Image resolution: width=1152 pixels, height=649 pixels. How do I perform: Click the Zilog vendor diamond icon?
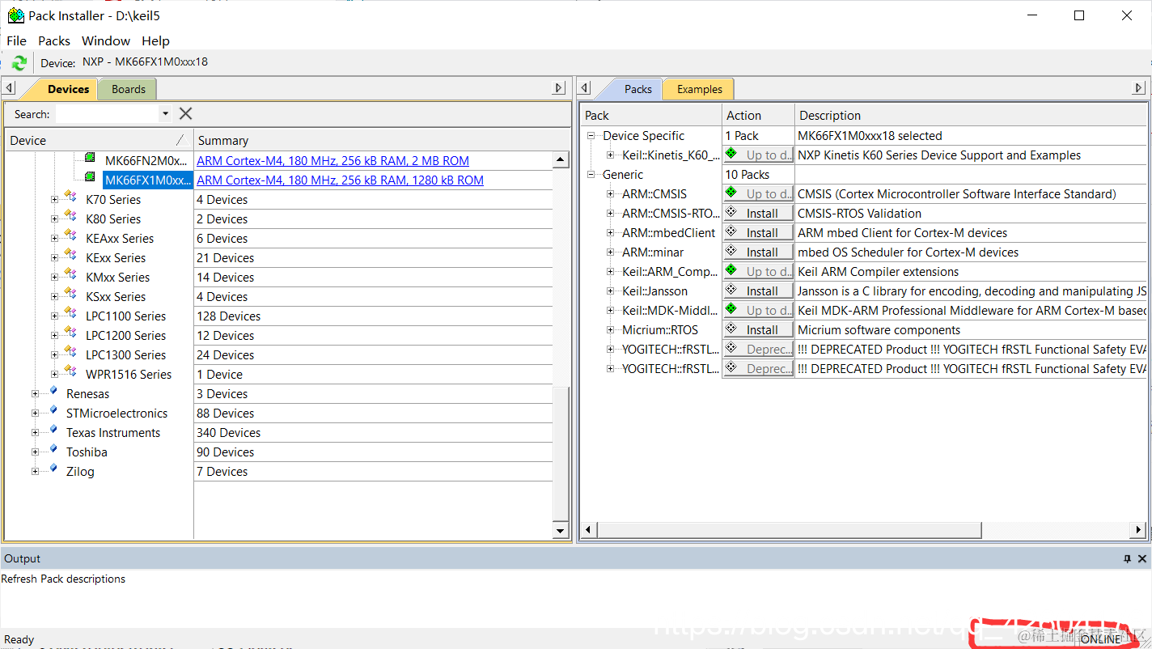53,469
